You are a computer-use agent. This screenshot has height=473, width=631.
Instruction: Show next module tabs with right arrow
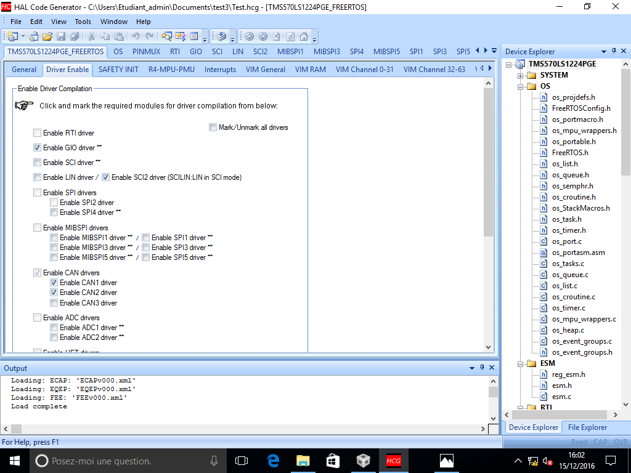click(486, 51)
